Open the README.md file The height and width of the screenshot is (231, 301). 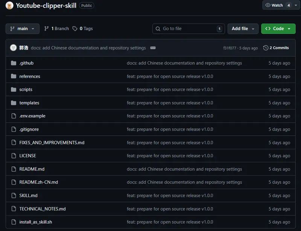[32, 169]
